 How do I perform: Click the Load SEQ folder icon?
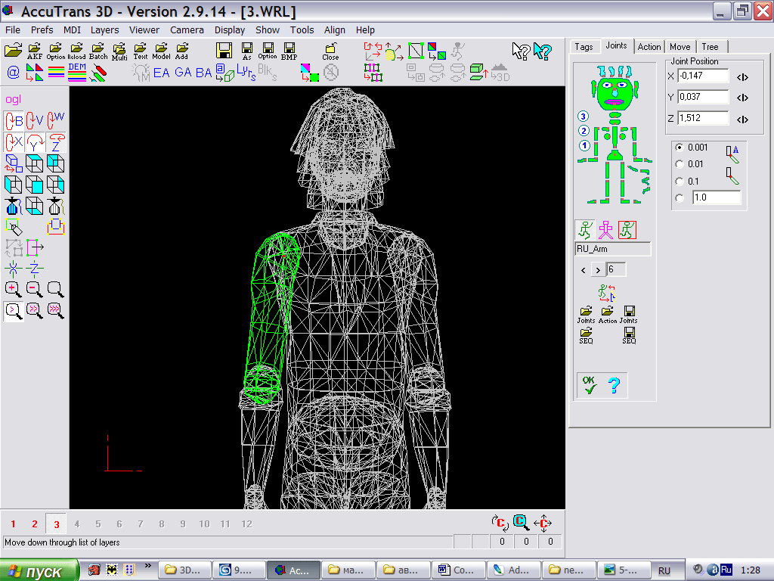pyautogui.click(x=586, y=335)
